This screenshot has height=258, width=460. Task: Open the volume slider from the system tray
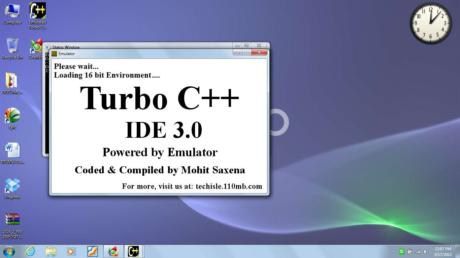(x=425, y=251)
